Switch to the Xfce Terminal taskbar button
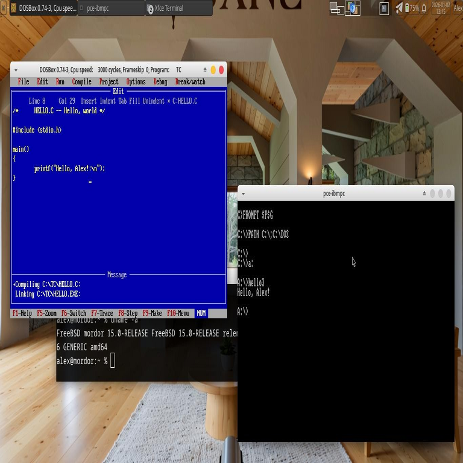463x463 pixels. (x=179, y=8)
